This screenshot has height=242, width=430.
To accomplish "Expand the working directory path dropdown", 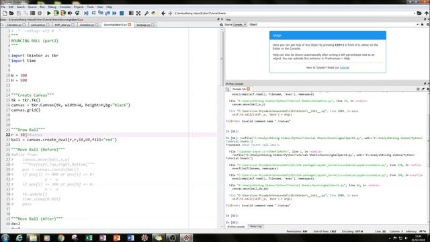I will click(414, 13).
